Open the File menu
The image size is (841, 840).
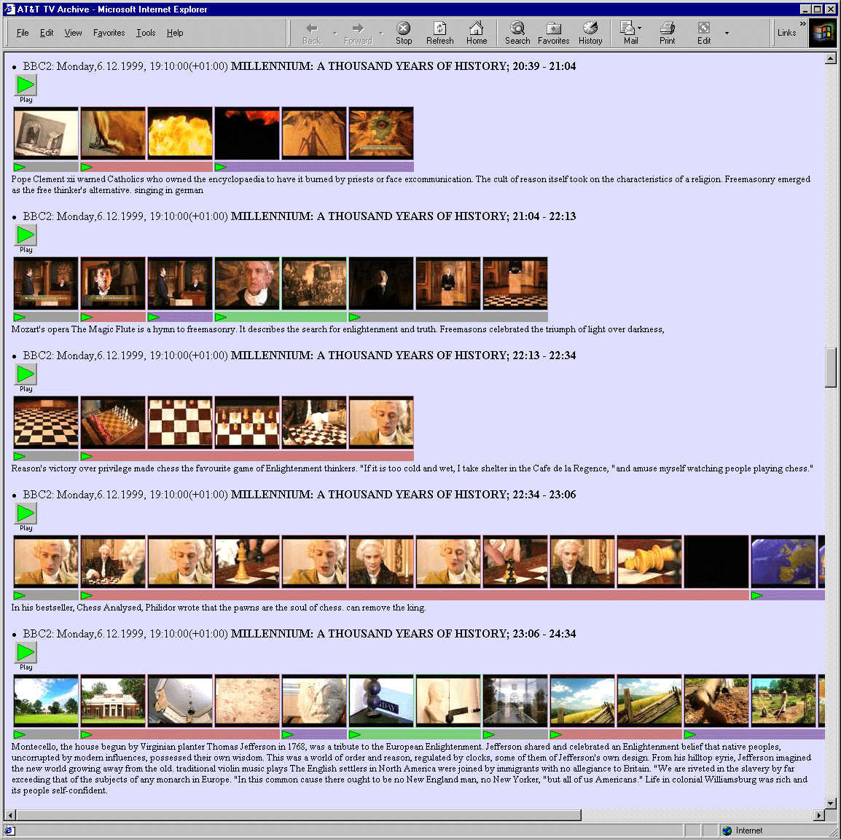point(23,33)
